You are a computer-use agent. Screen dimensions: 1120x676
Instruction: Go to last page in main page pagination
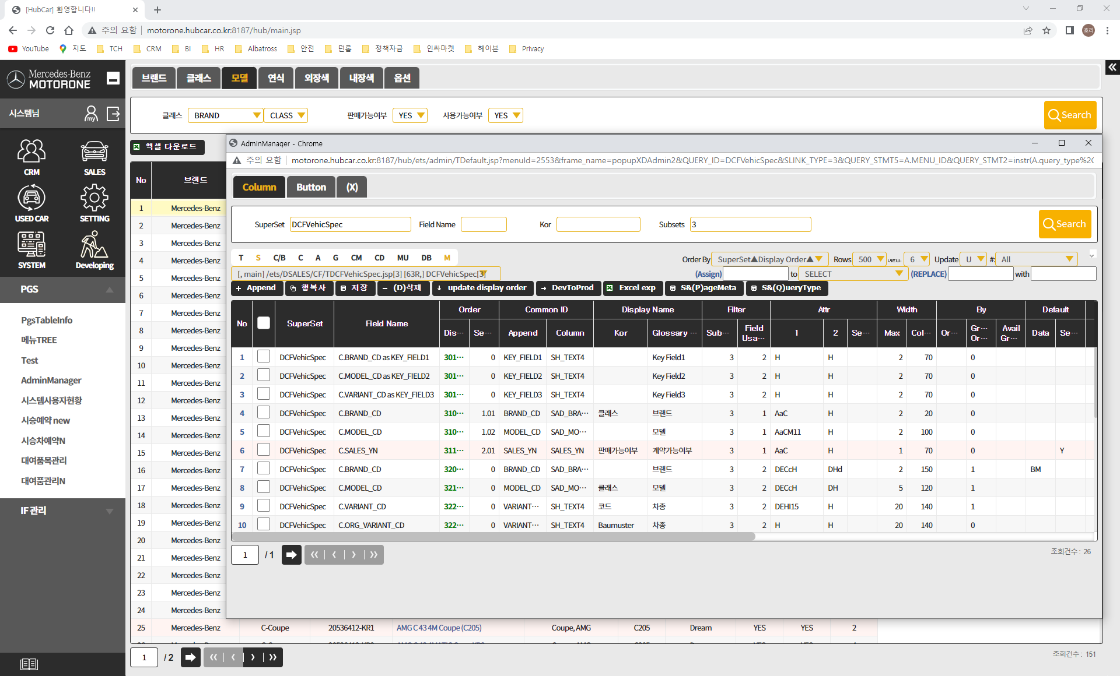tap(273, 657)
